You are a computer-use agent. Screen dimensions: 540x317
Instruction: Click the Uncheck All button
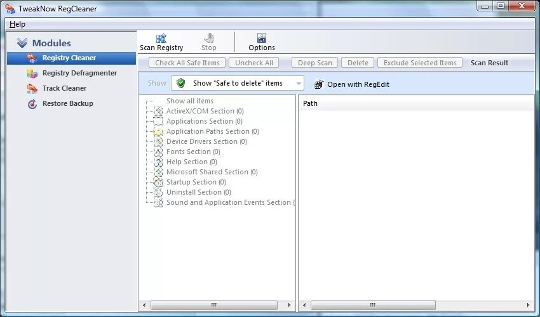pyautogui.click(x=254, y=63)
